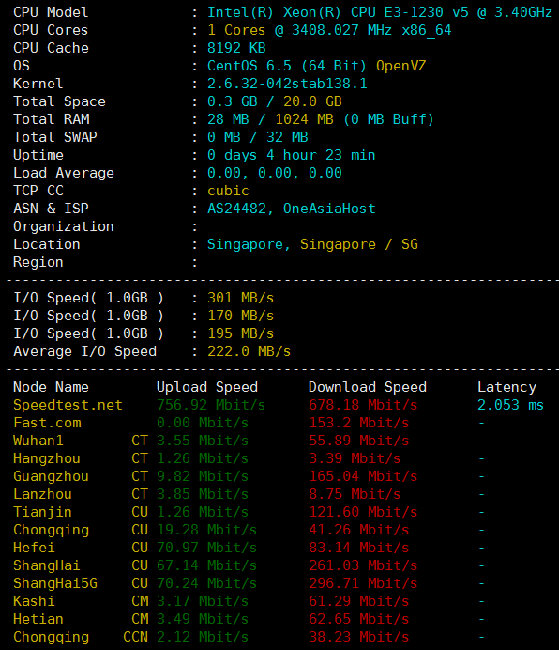Click the Download Speed column header
The width and height of the screenshot is (559, 650).
368,387
